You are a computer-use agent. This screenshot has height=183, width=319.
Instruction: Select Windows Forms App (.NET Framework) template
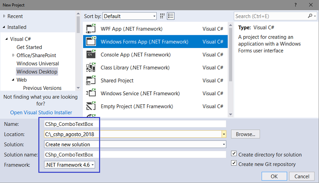155,41
